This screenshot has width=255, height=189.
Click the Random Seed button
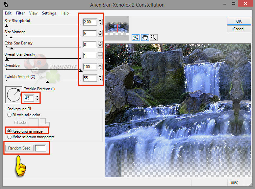click(x=19, y=148)
